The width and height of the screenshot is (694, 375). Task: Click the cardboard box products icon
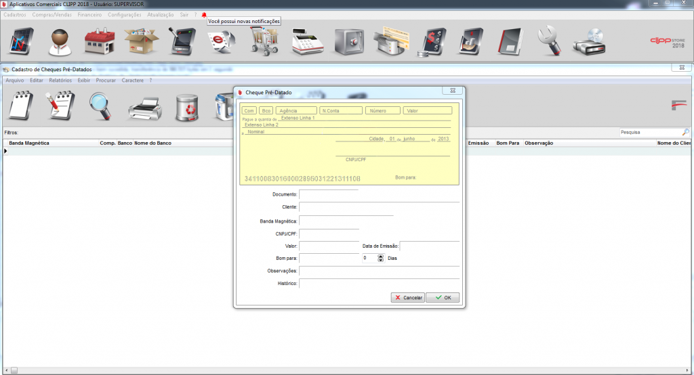pyautogui.click(x=140, y=42)
